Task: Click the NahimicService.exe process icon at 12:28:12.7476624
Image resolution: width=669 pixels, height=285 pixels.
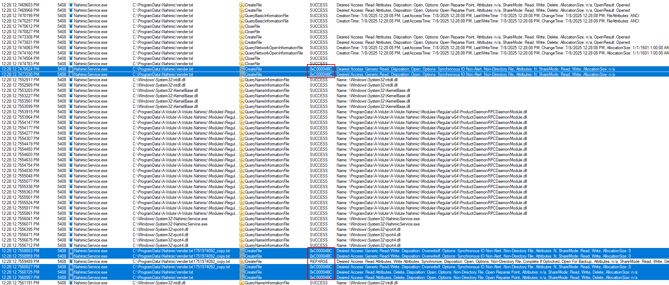Action: tap(71, 69)
